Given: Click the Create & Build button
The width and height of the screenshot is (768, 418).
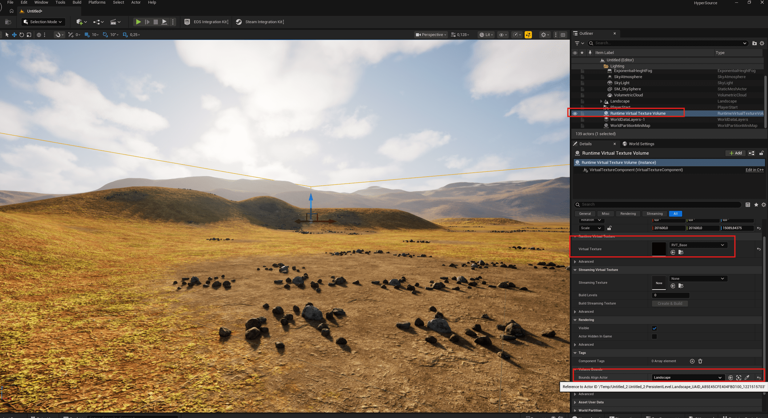Looking at the screenshot, I should 669,304.
